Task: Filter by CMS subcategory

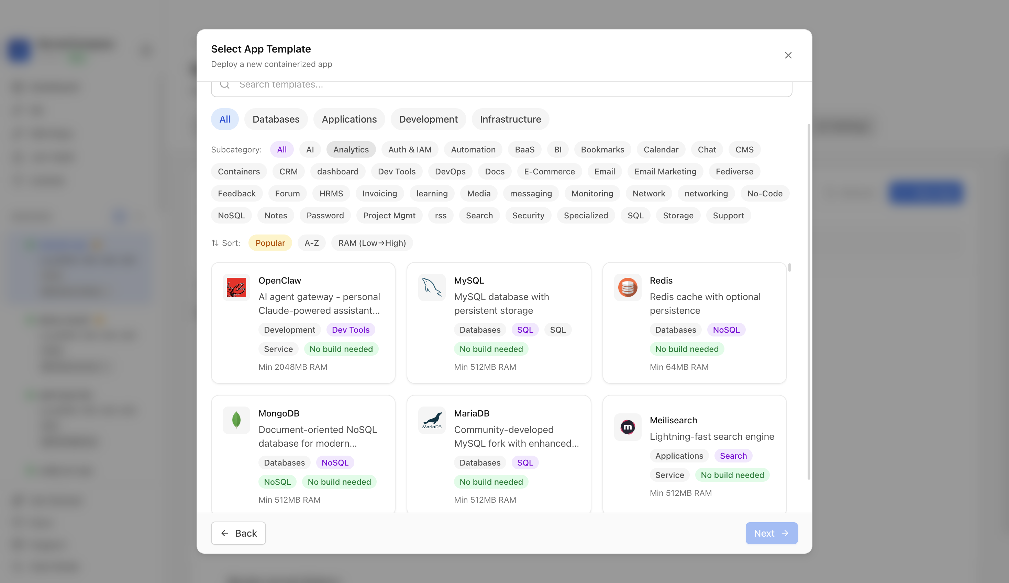Action: [744, 149]
